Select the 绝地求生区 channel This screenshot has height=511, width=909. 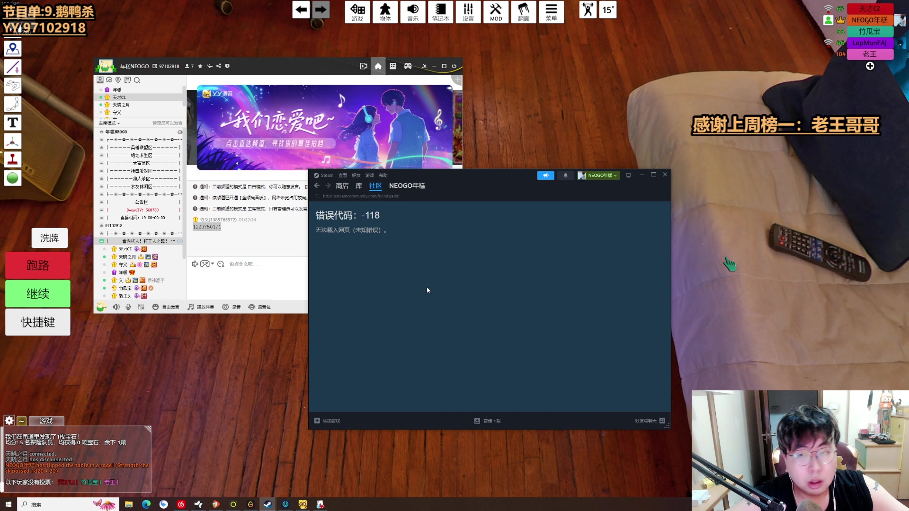[142, 155]
